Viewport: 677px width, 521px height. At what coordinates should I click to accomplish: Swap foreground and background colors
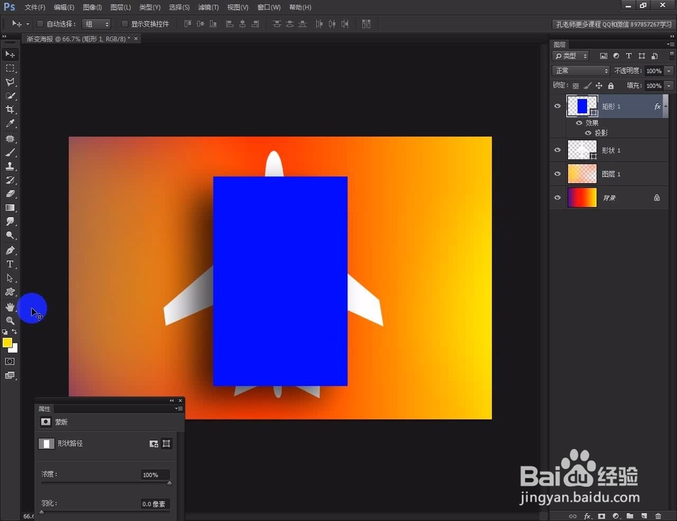click(14, 332)
